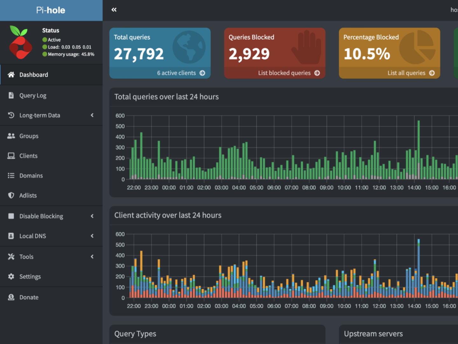The height and width of the screenshot is (344, 458).
Task: Open List blocked queries link
Action: pyautogui.click(x=289, y=73)
